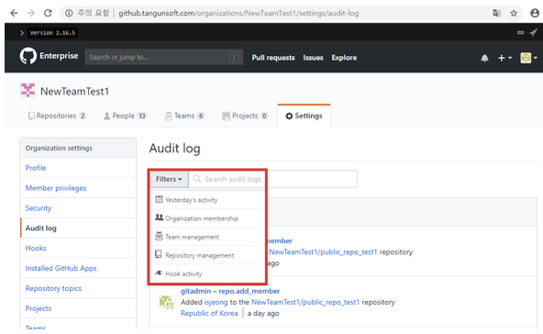Select the Settings tab
543x334 pixels.
point(304,116)
